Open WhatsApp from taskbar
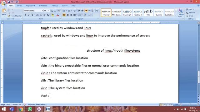This screenshot has height=112, width=200. [x=30, y=109]
